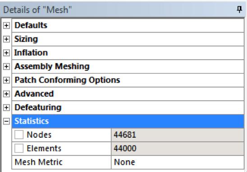Click the Elements value field 44000
247x172 pixels.
178,149
